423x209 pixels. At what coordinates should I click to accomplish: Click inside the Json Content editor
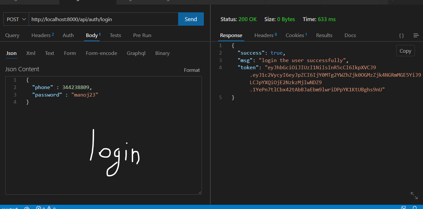pyautogui.click(x=104, y=135)
